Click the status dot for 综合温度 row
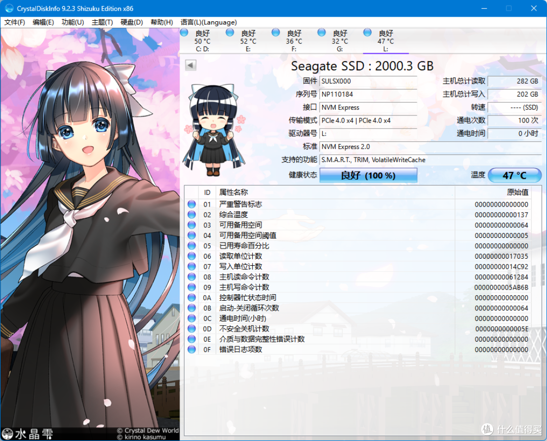This screenshot has height=441, width=547. coord(191,214)
